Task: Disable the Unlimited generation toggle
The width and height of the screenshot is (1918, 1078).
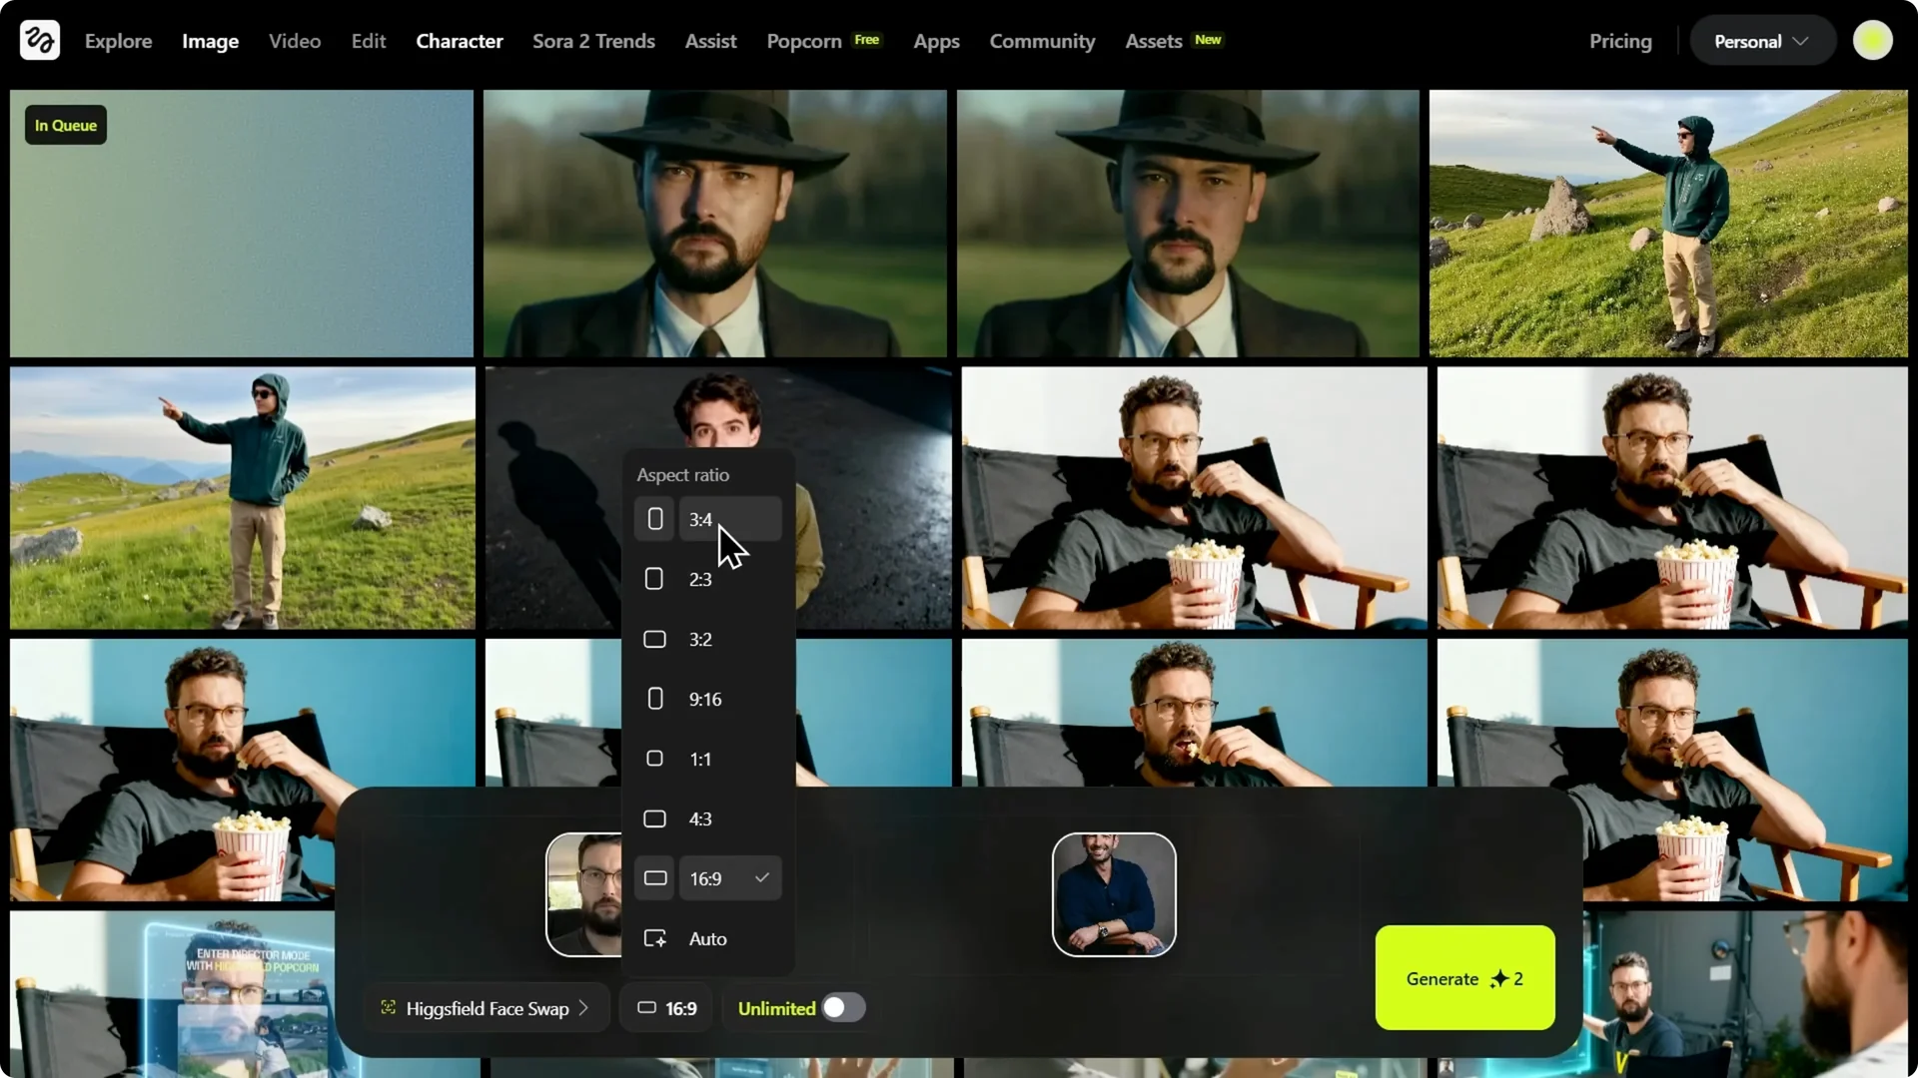Action: click(x=842, y=1008)
